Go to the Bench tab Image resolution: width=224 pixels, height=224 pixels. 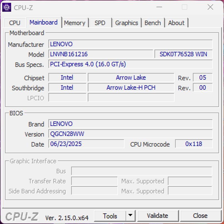[153, 23]
